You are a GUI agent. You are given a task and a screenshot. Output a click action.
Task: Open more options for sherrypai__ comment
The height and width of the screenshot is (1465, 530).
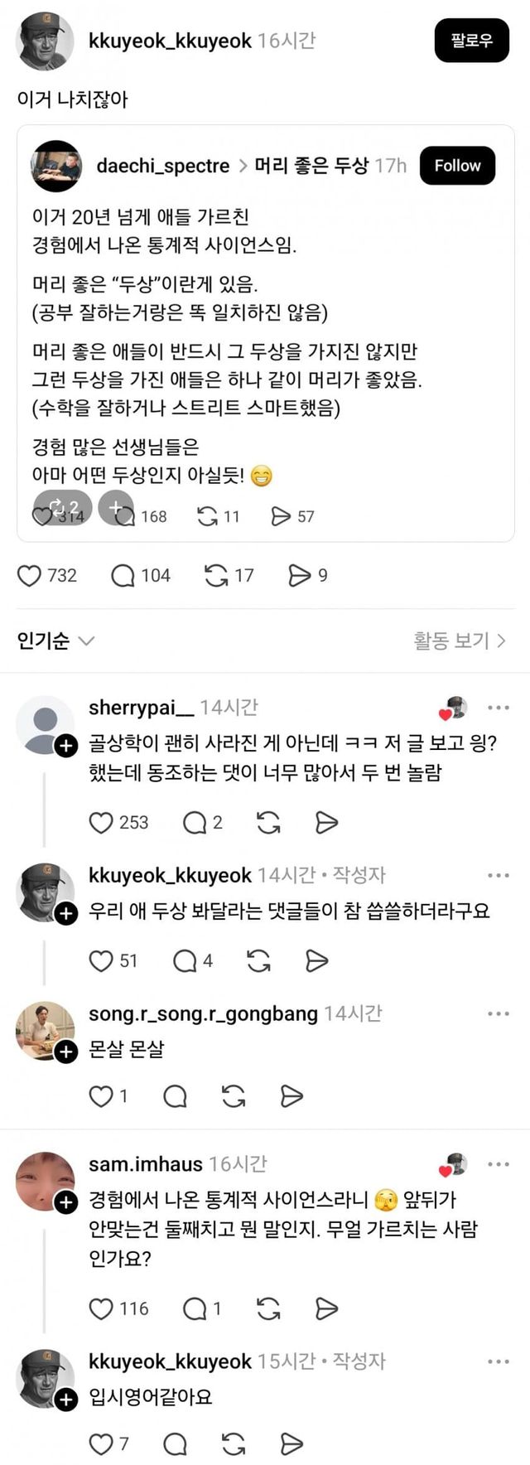click(x=499, y=708)
